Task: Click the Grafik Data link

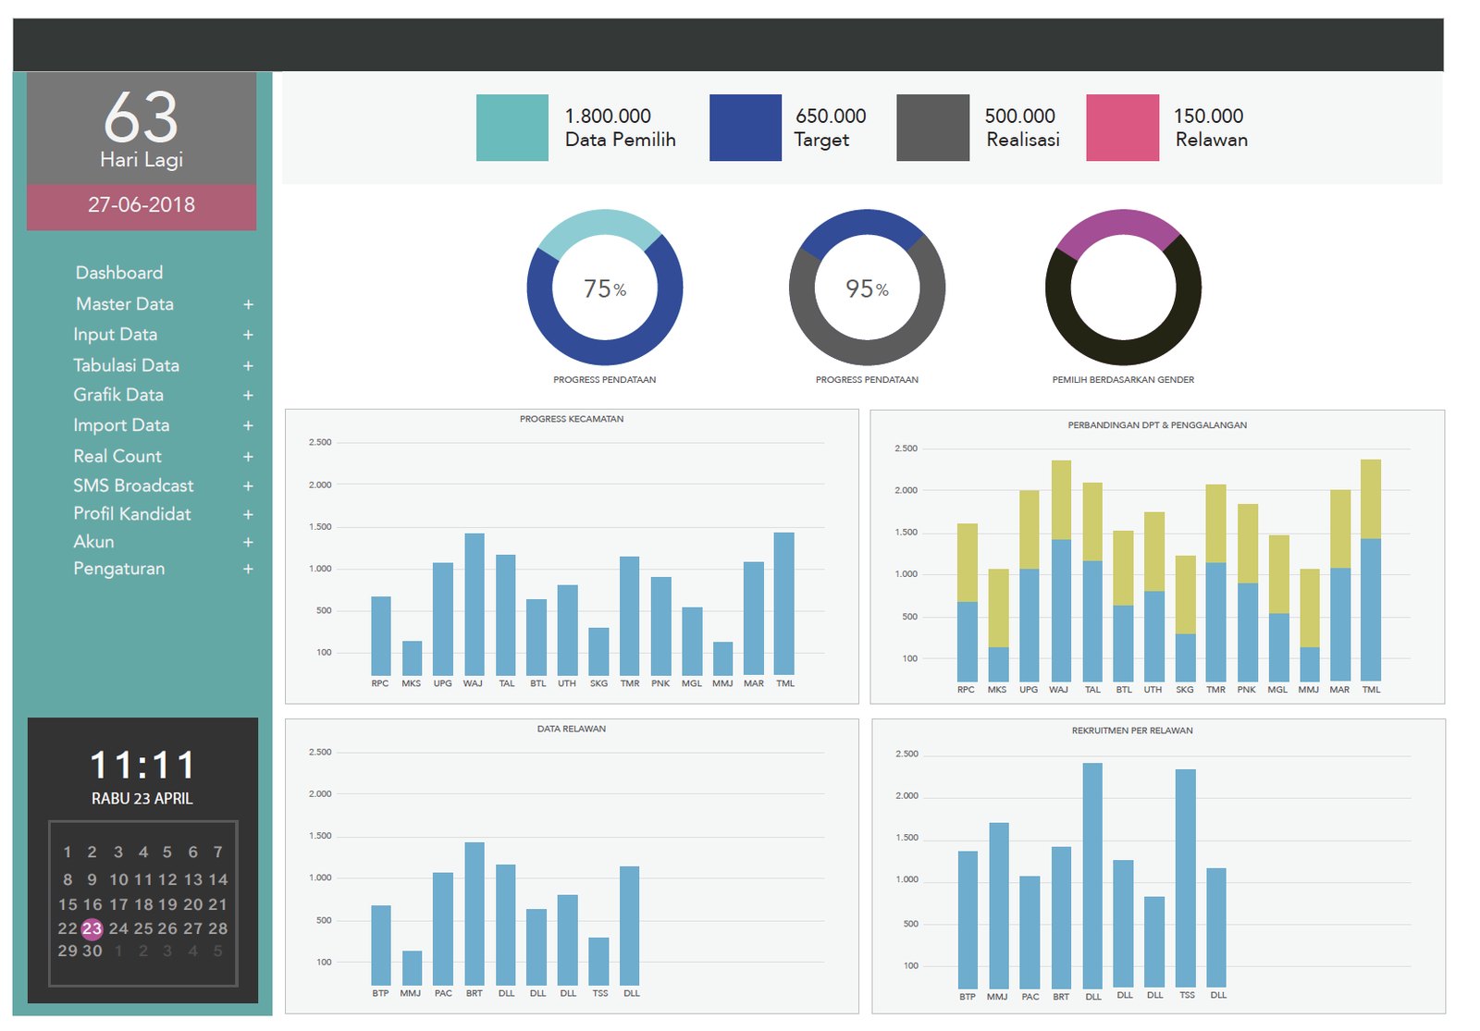Action: 118,395
